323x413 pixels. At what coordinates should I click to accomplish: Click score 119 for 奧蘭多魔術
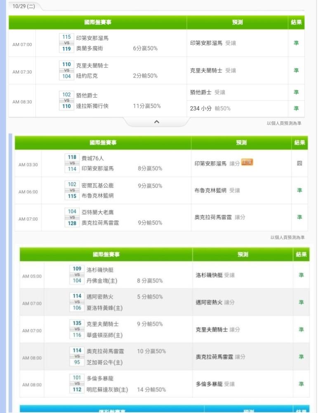(66, 49)
